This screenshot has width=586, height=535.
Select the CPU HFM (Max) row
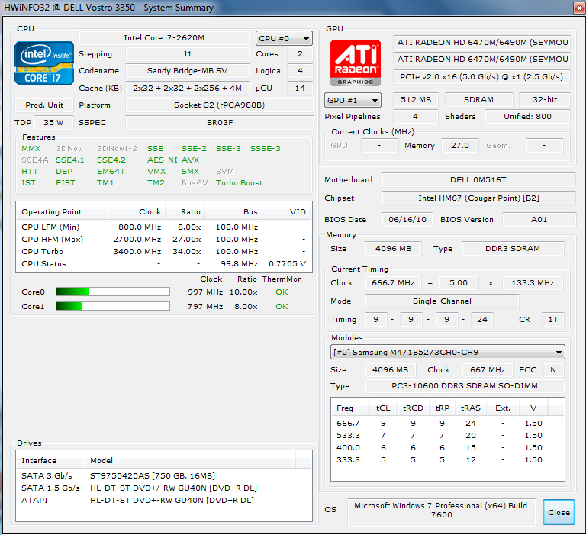pyautogui.click(x=164, y=240)
